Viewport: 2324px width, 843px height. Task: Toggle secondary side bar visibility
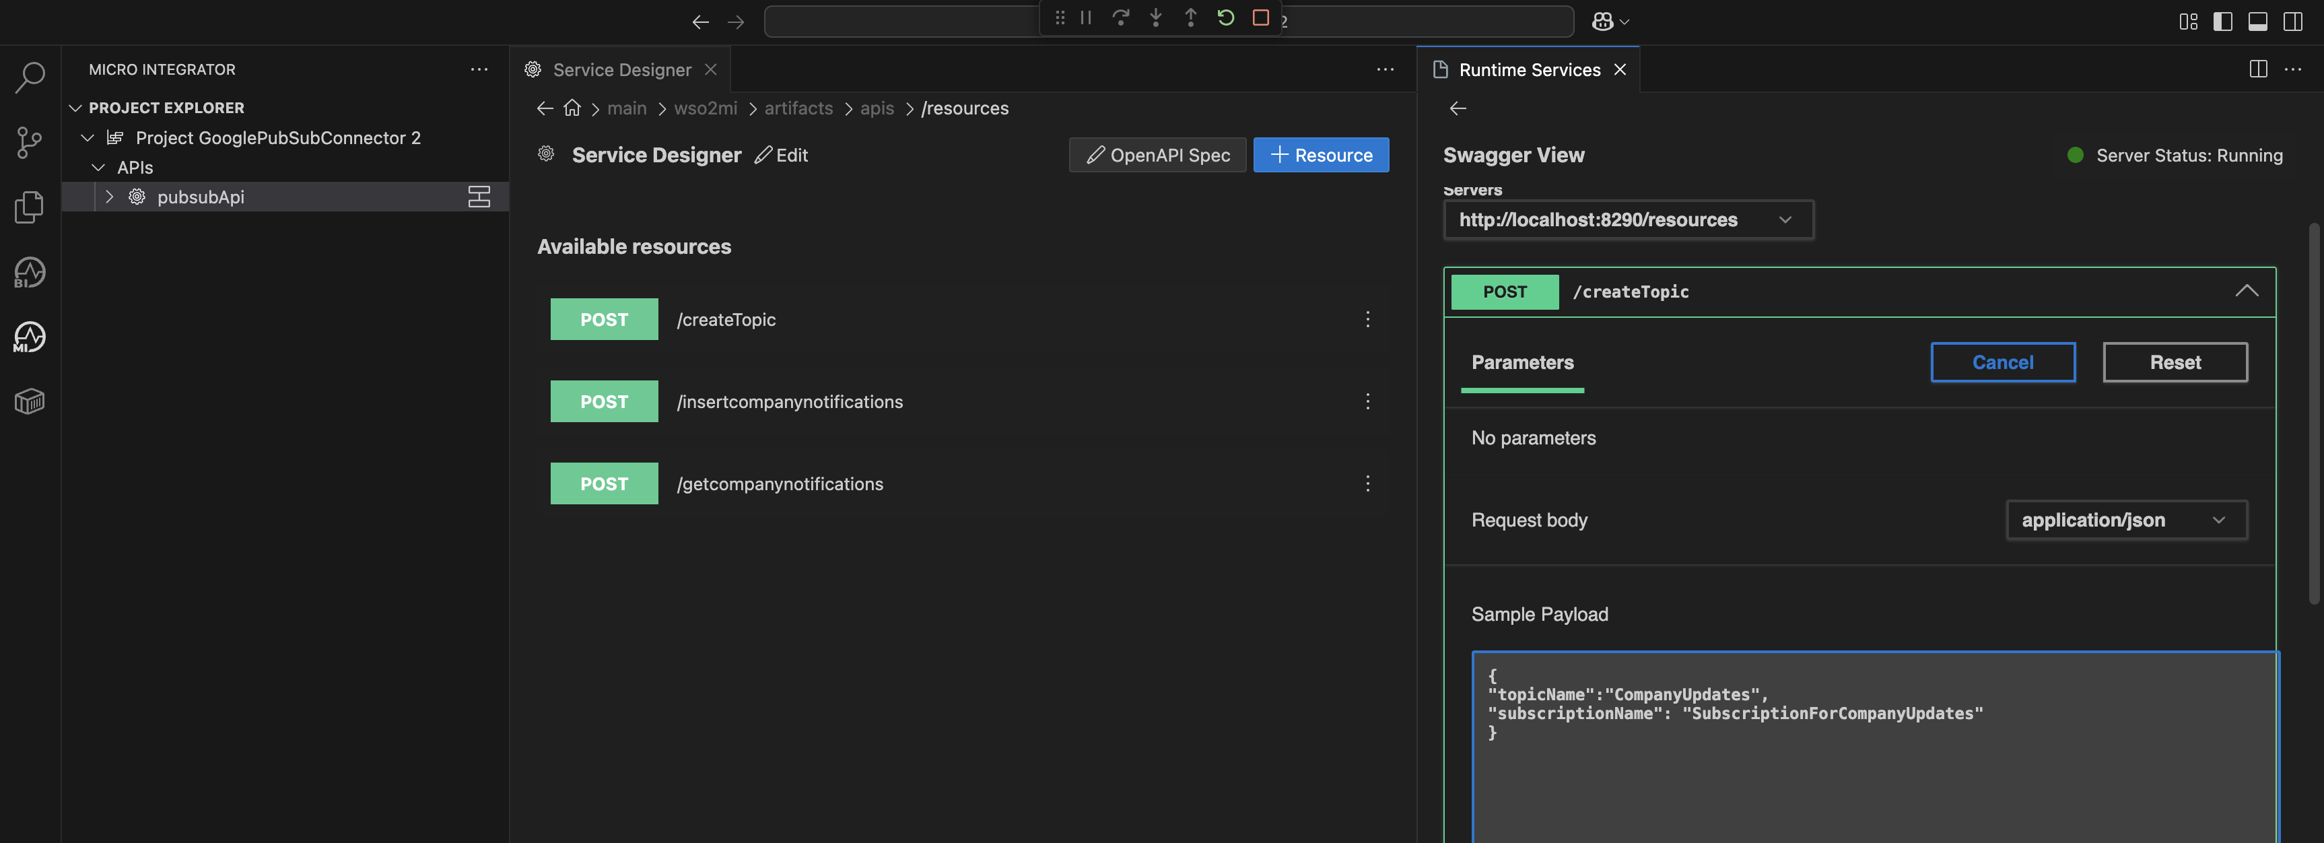click(2292, 22)
